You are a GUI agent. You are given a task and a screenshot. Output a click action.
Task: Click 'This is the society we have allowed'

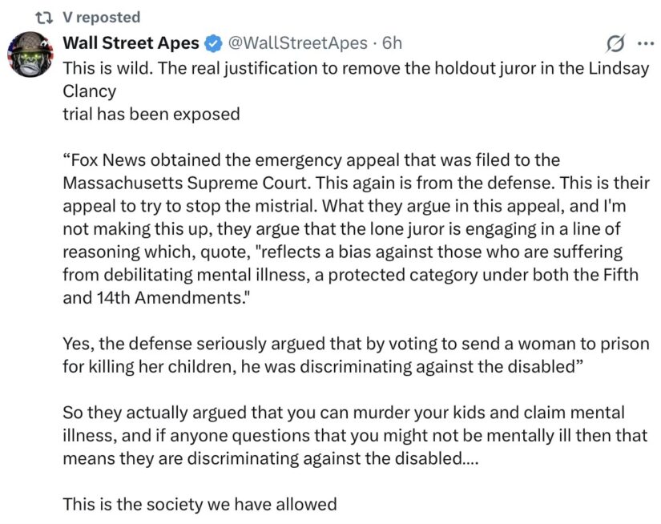200,504
